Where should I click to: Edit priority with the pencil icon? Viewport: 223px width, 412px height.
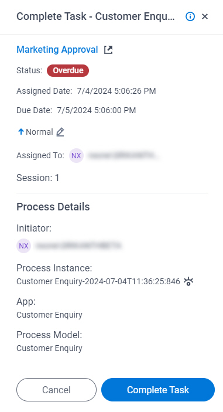(60, 132)
